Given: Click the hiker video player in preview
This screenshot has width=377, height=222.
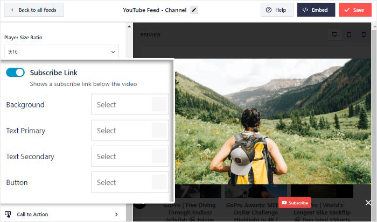Looking at the screenshot, I should [x=273, y=121].
